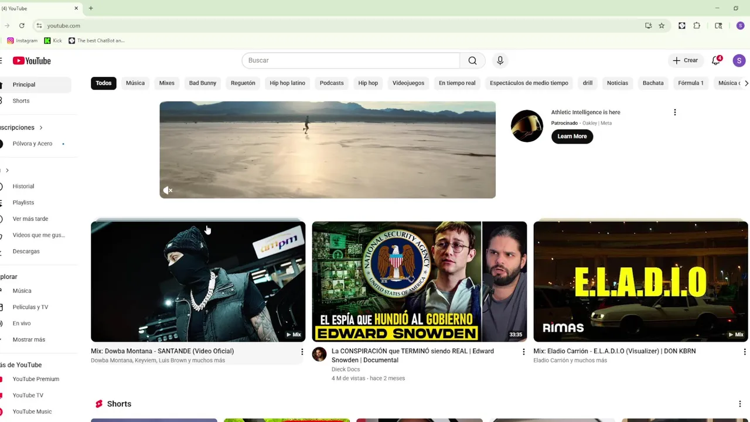750x422 pixels.
Task: Open Shorts section options menu
Action: point(739,404)
